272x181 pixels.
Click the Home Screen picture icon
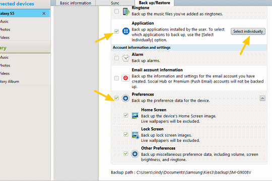[135, 116]
